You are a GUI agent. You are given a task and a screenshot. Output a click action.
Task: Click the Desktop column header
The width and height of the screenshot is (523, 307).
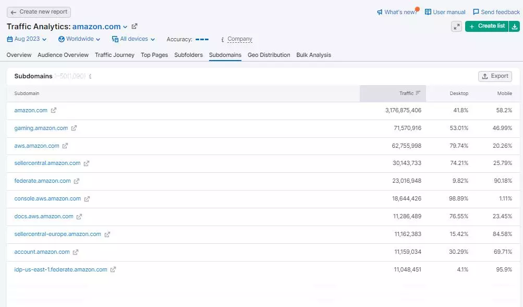[x=459, y=93]
